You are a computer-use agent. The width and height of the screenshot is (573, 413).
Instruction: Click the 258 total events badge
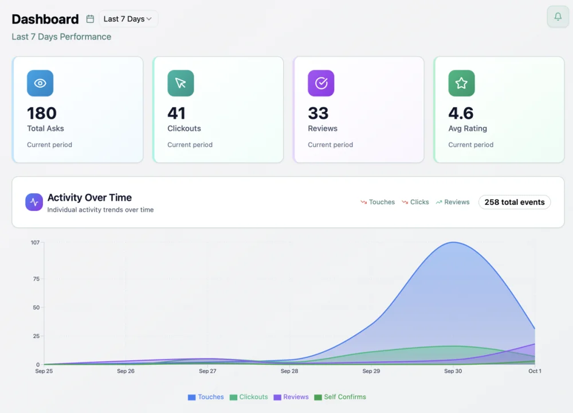tap(514, 202)
